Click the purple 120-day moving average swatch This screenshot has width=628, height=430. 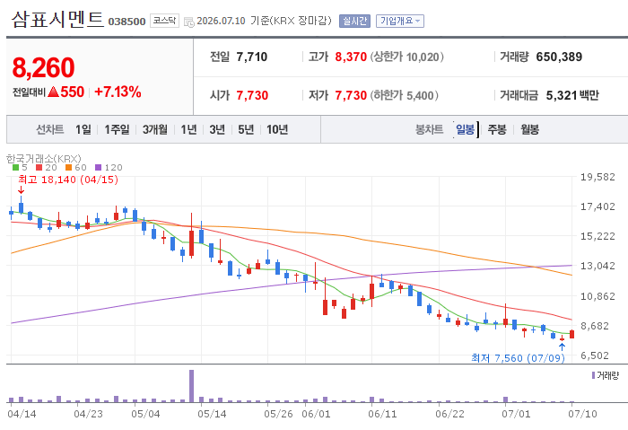point(98,168)
